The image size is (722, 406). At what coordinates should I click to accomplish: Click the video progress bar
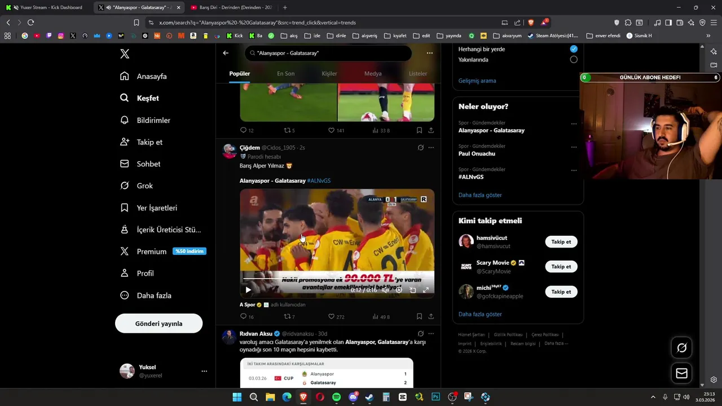(x=337, y=279)
